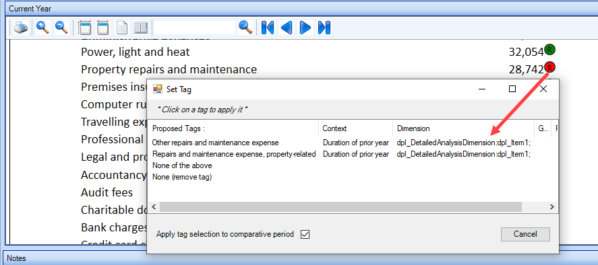Switch to the two-page book view icon
Screen dimensions: 598x265
tap(141, 28)
